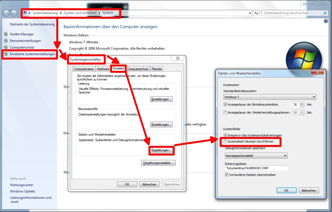332x212 pixels.
Task: Click the Sicherungsdatei MEMORY.DMP text field
Action: (x=256, y=168)
